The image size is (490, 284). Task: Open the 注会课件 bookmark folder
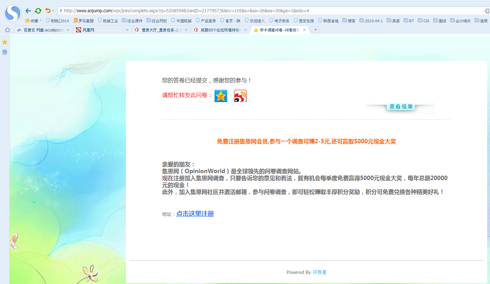[132, 21]
